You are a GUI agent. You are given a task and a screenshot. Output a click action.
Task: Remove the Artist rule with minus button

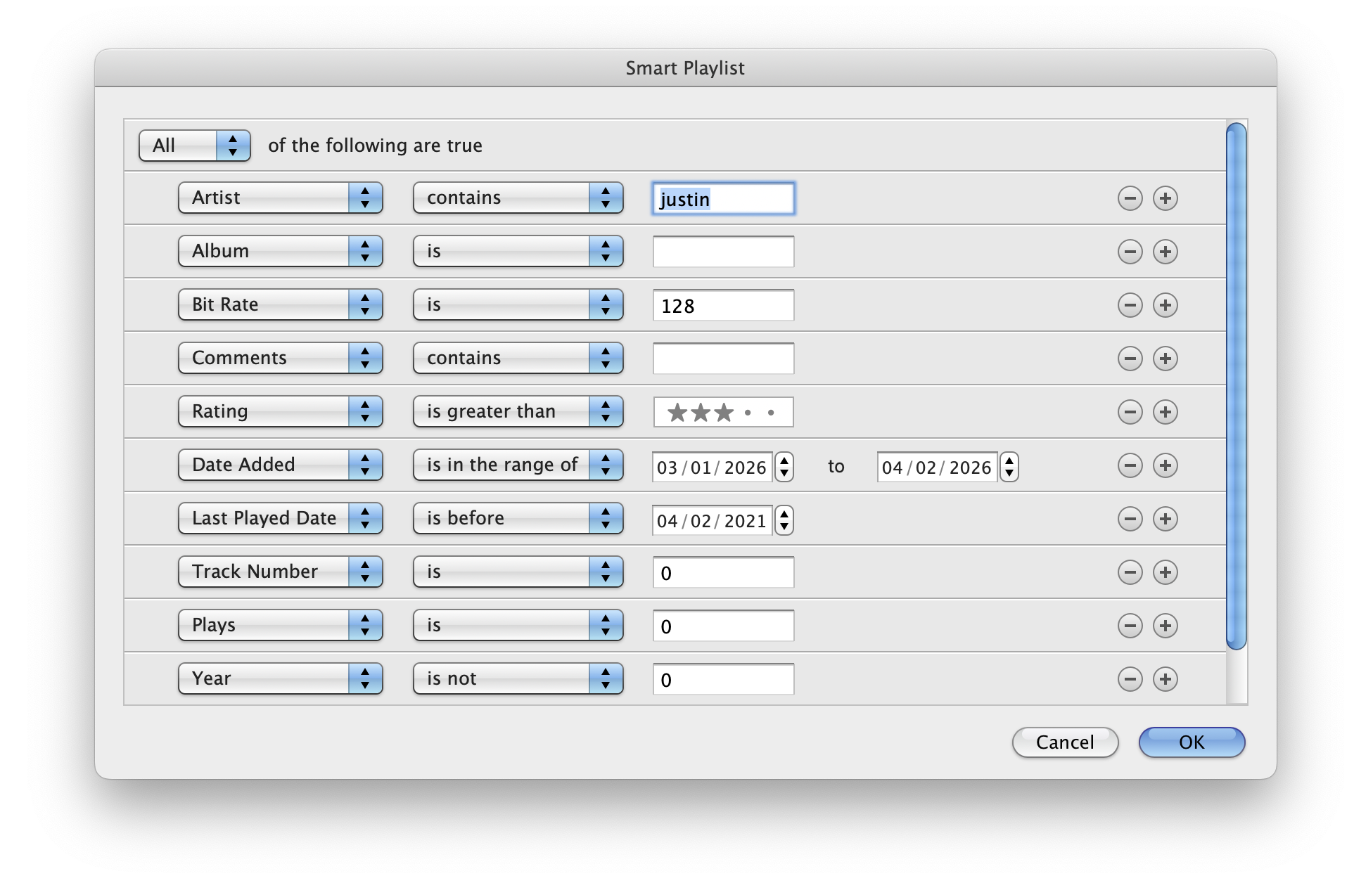point(1130,198)
